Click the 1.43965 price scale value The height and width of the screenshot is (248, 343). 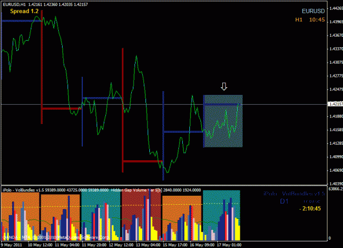(336, 22)
